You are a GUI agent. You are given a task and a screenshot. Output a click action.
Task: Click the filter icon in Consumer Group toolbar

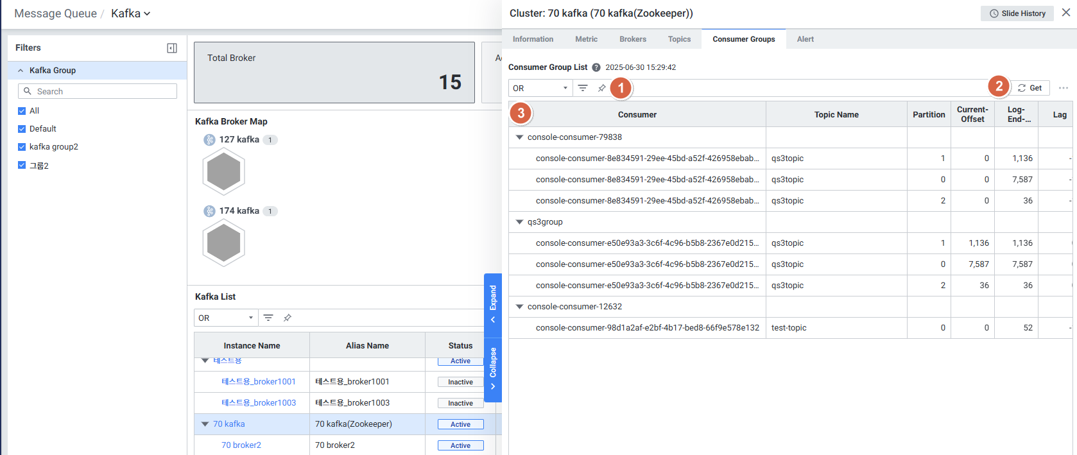pyautogui.click(x=583, y=88)
